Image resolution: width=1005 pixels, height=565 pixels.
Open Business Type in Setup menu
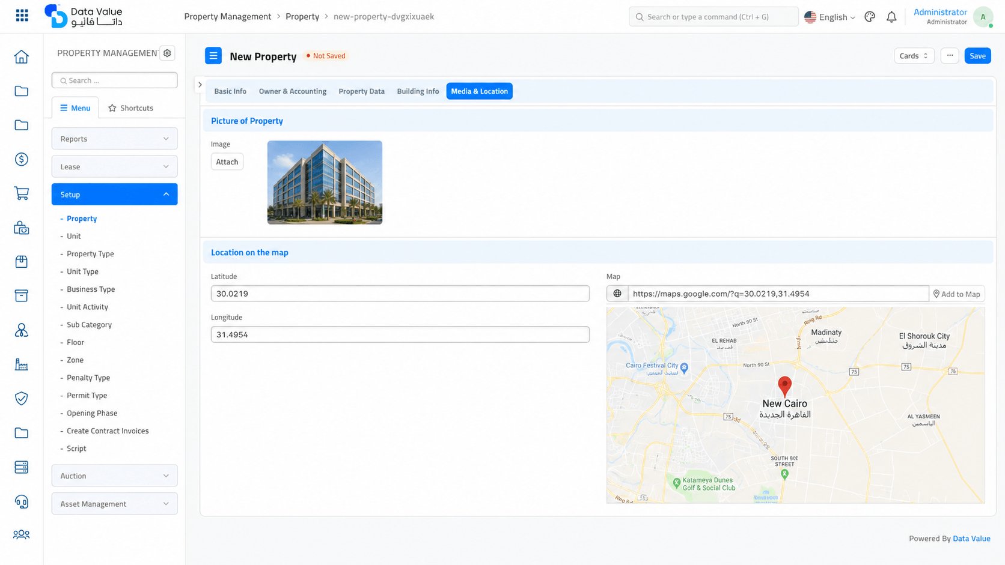(x=91, y=289)
